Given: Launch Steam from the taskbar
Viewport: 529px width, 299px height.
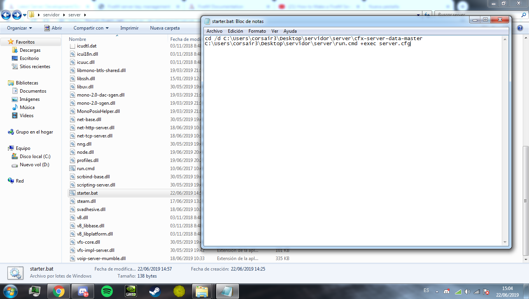Looking at the screenshot, I should [154, 291].
